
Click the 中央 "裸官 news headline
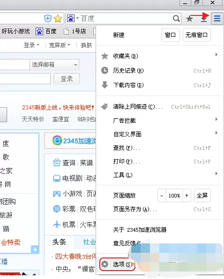tap(75, 269)
